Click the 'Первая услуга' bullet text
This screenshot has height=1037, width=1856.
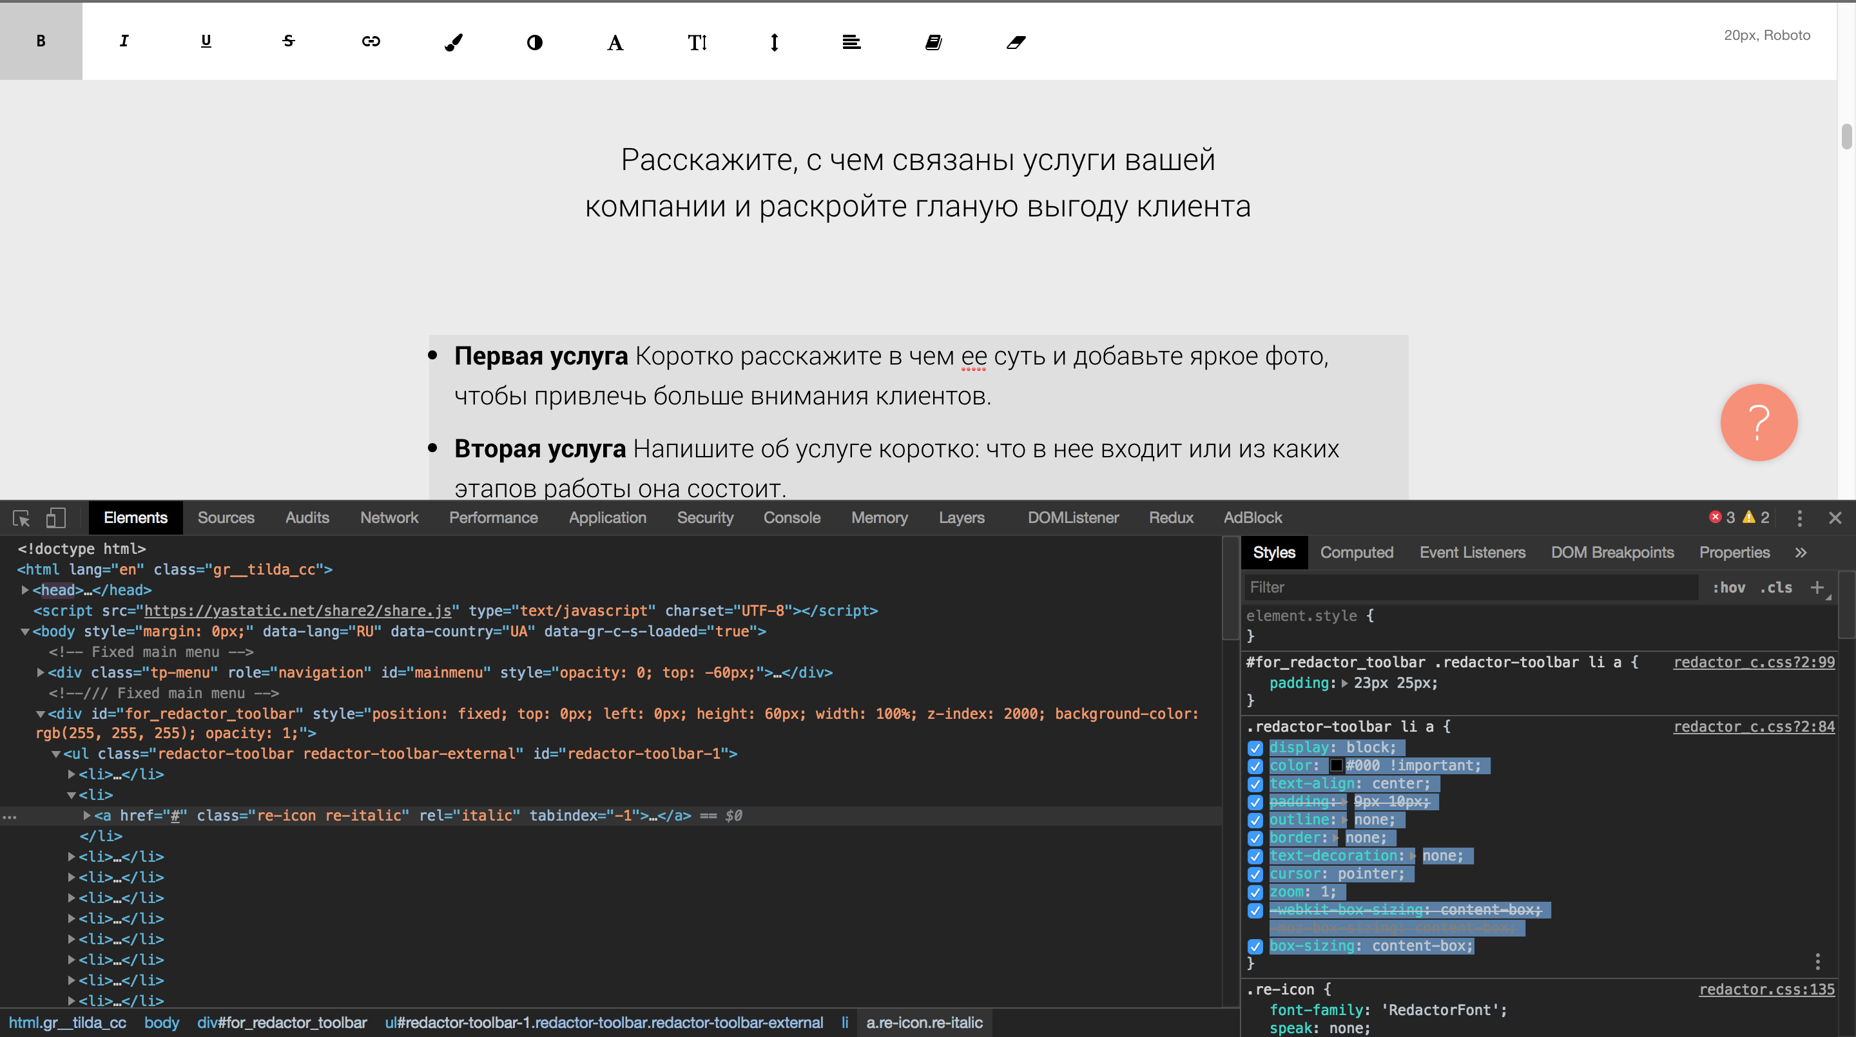(541, 356)
